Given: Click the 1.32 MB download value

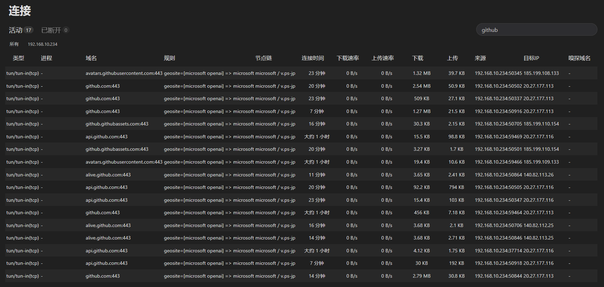Looking at the screenshot, I should click(421, 73).
